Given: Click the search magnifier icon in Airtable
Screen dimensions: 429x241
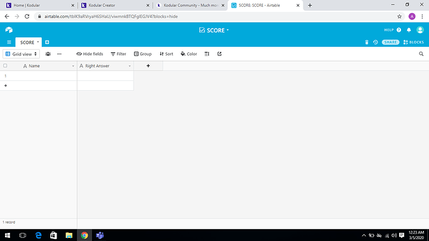Looking at the screenshot, I should (x=421, y=54).
